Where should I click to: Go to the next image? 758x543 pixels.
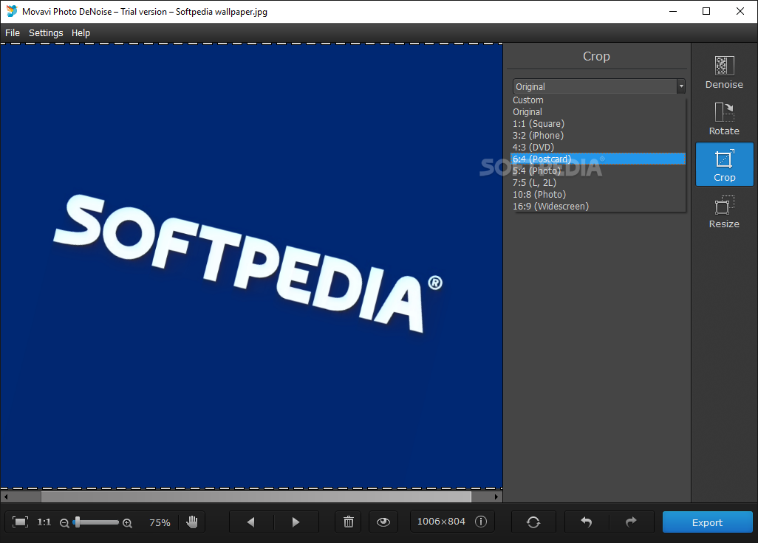pyautogui.click(x=296, y=522)
